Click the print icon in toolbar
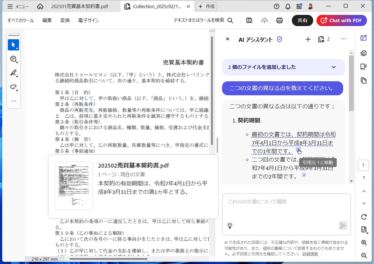 click(279, 20)
